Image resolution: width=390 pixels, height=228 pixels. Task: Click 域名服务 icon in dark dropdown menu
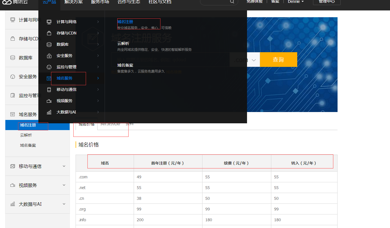pos(49,78)
